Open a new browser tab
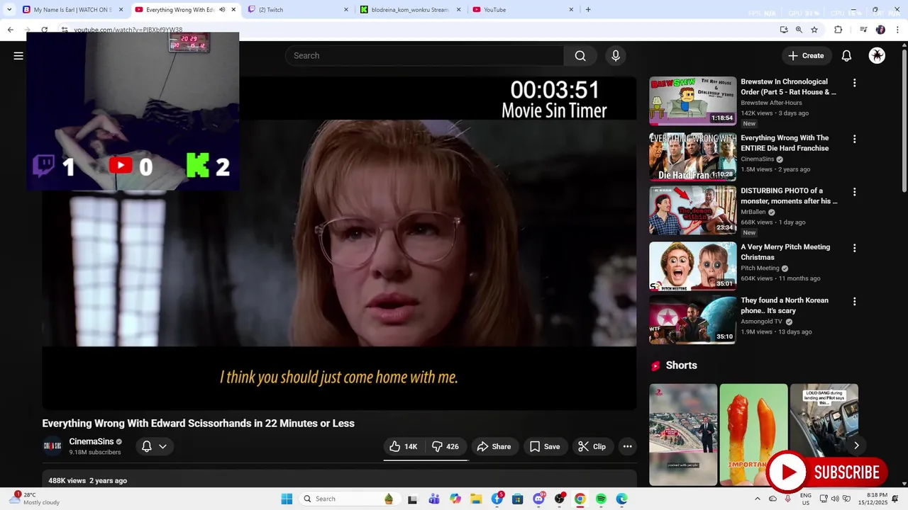 click(x=588, y=10)
